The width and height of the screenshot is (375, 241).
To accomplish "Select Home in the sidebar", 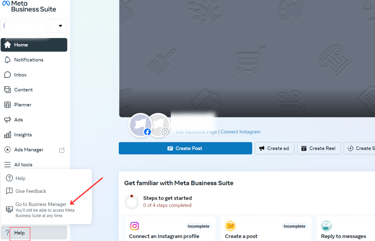I will 21,45.
